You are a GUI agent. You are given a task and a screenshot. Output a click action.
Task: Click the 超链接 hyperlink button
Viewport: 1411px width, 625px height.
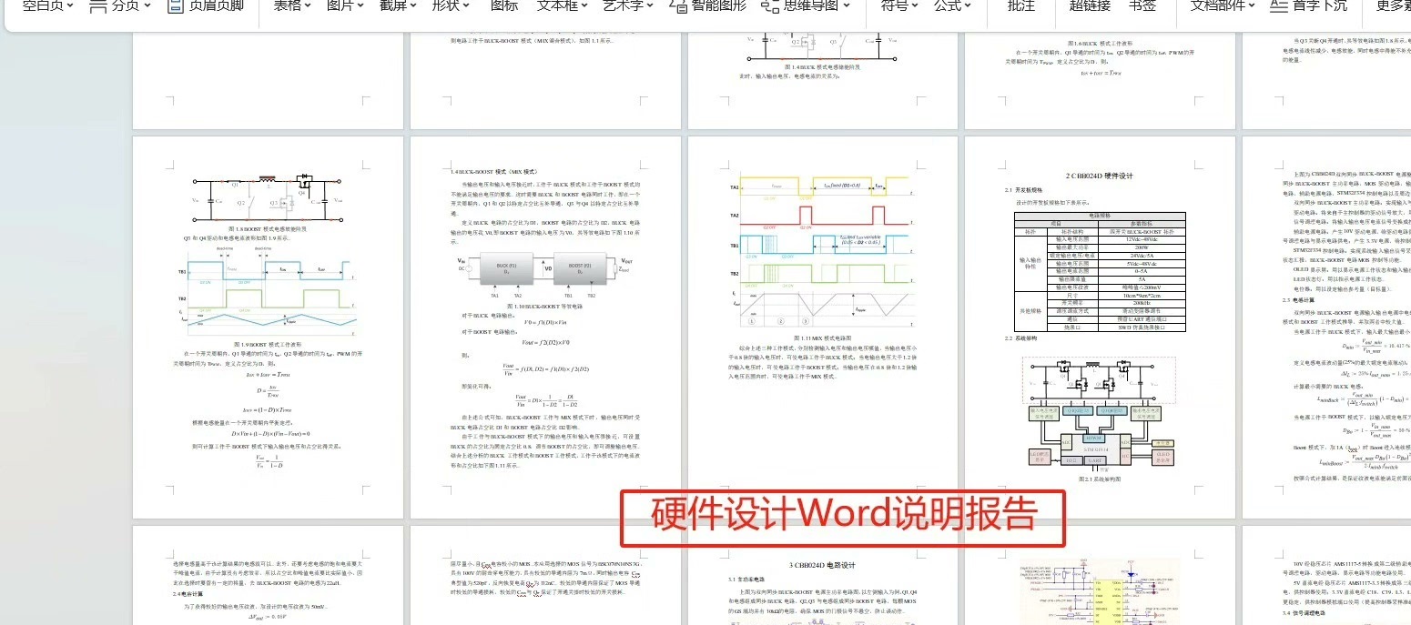click(x=1090, y=5)
